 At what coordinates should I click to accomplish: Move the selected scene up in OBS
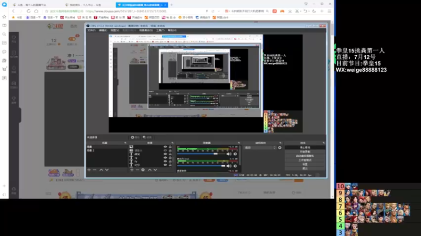point(101,170)
